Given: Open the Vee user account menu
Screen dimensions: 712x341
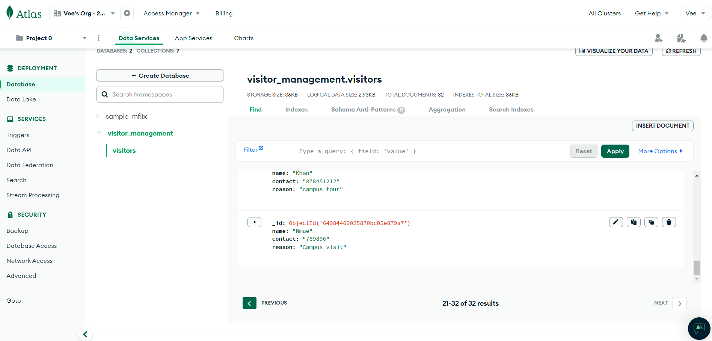Looking at the screenshot, I should coord(695,14).
